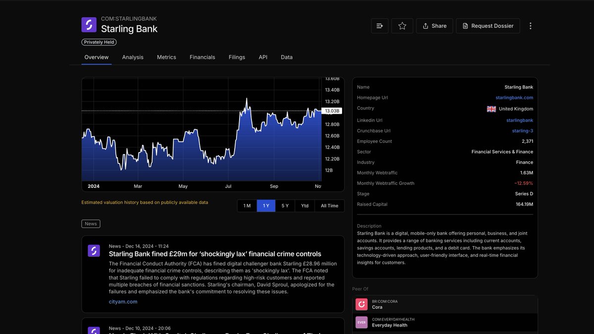Viewport: 594px width, 334px height.
Task: Open the Metrics tab
Action: [x=166, y=57]
